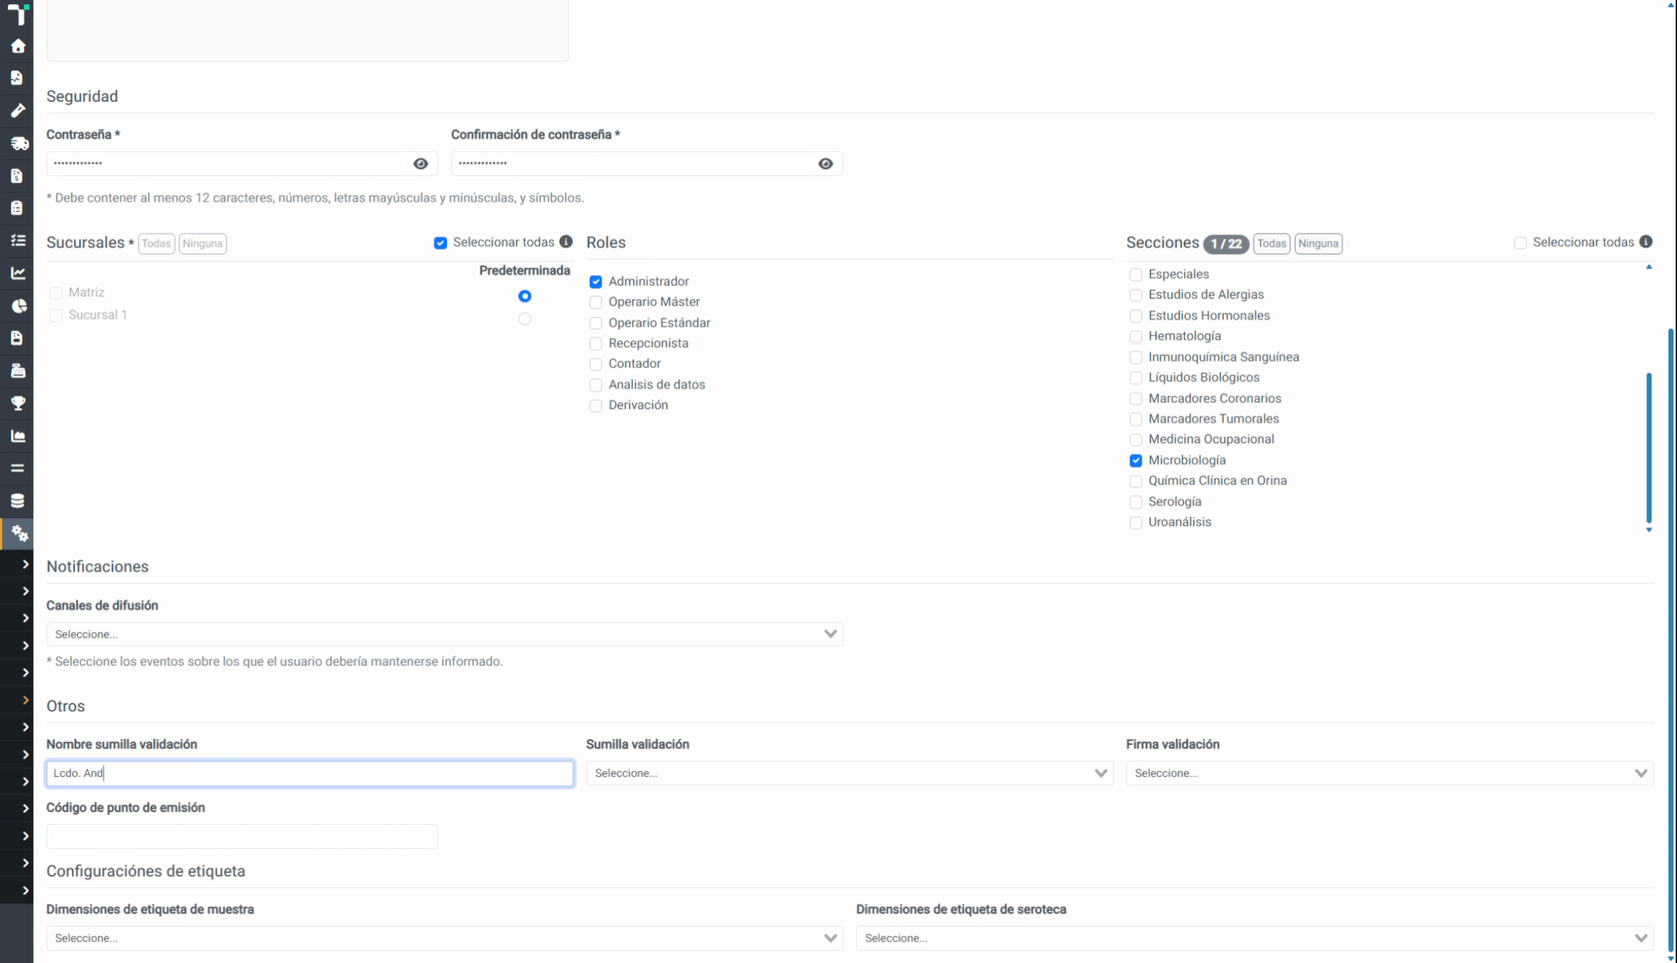Screen dimensions: 1677x963
Task: Enable the Operario Máster role
Action: (595, 302)
